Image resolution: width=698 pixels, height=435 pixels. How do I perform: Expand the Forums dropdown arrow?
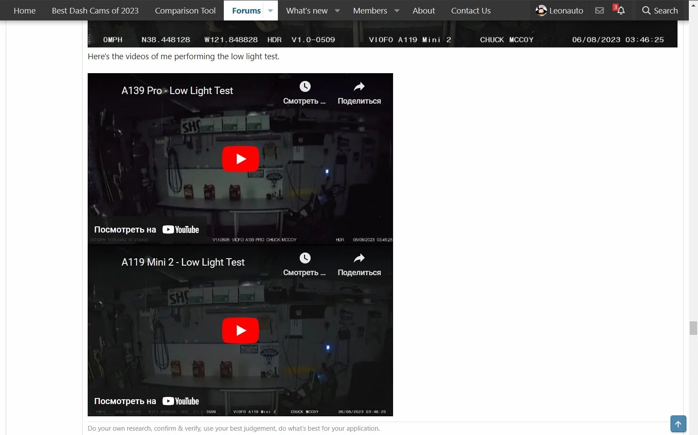point(270,10)
